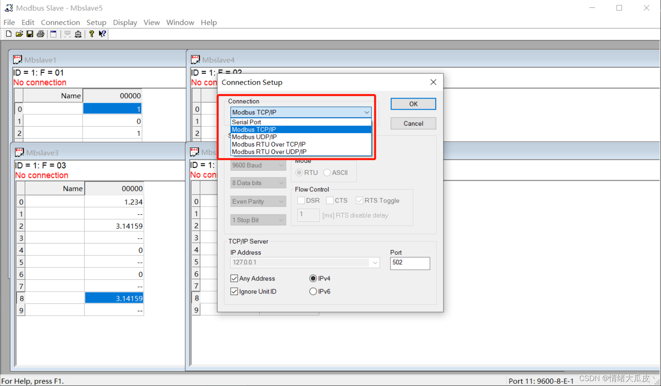Choose Modbus RTU Over TCP/IP option
Screen dimensions: 661x386
[x=301, y=144]
